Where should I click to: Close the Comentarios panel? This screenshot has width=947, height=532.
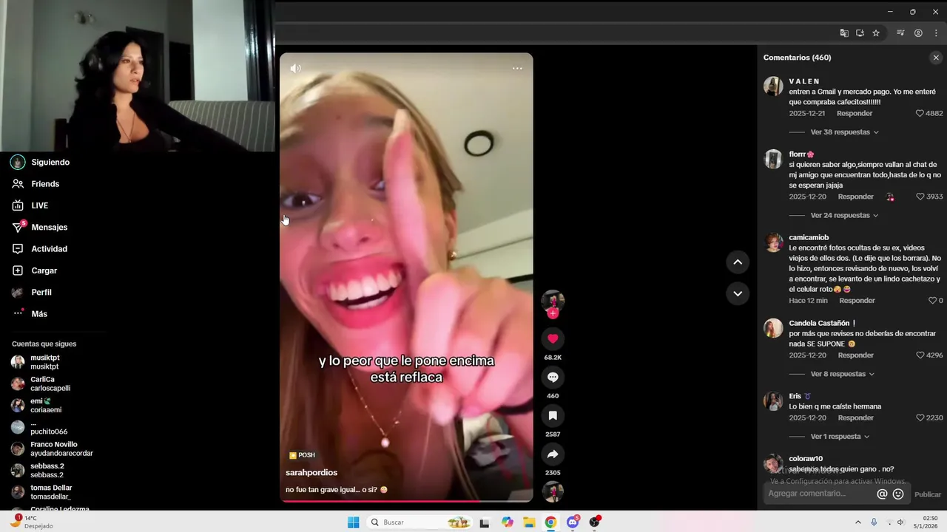pos(936,58)
